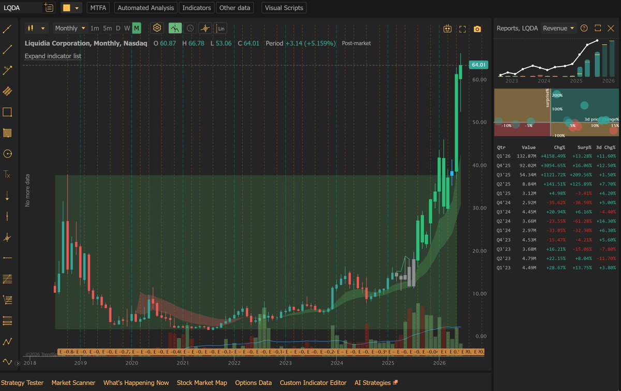Open AI Strategies external link
Screen dimensions: 621x391
pyautogui.click(x=376, y=383)
